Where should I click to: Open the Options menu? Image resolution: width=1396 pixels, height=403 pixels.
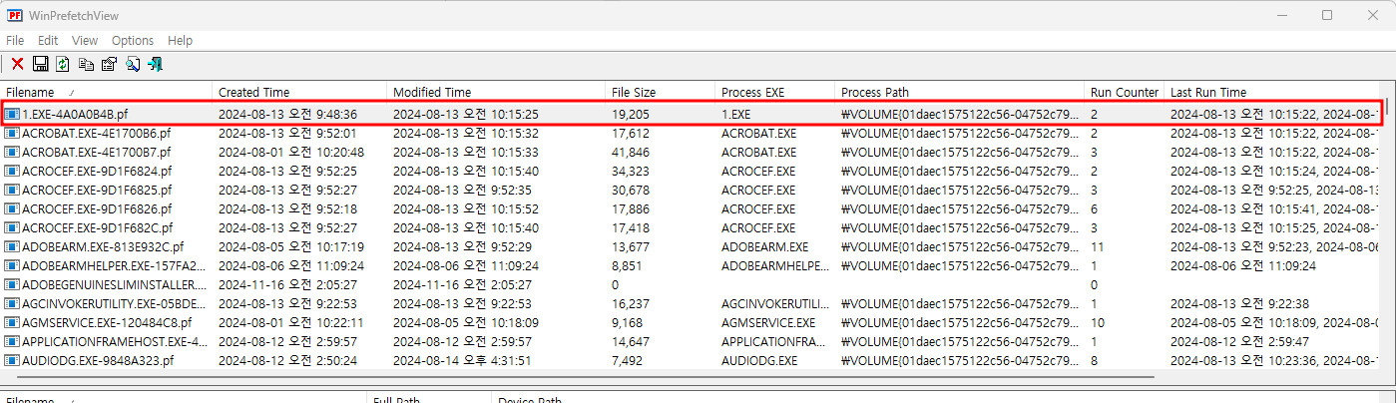click(133, 41)
